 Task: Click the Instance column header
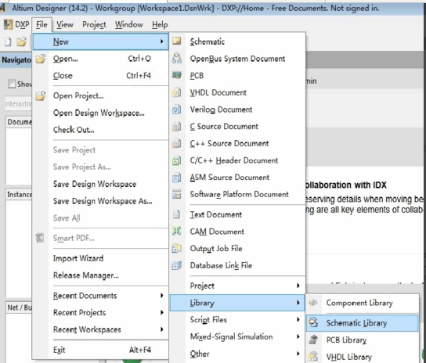(19, 194)
